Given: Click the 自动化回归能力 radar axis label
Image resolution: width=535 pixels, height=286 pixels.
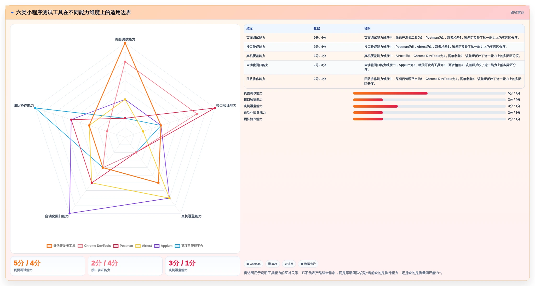Looking at the screenshot, I should point(57,216).
